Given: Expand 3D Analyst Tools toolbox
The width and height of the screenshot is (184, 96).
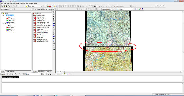Looking at the screenshot, I should point(33,16).
